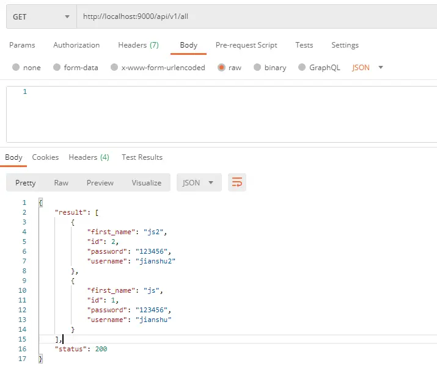437x369 pixels.
Task: Switch to Raw response view
Action: tap(61, 183)
